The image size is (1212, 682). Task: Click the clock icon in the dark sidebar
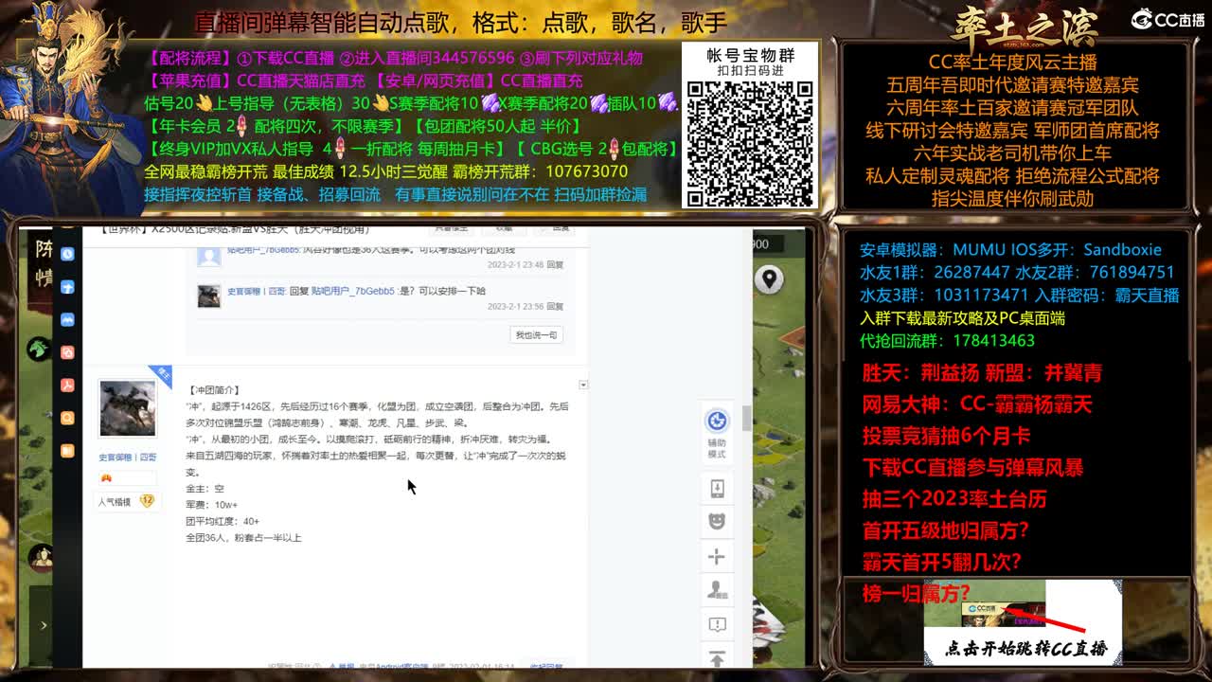(x=67, y=254)
